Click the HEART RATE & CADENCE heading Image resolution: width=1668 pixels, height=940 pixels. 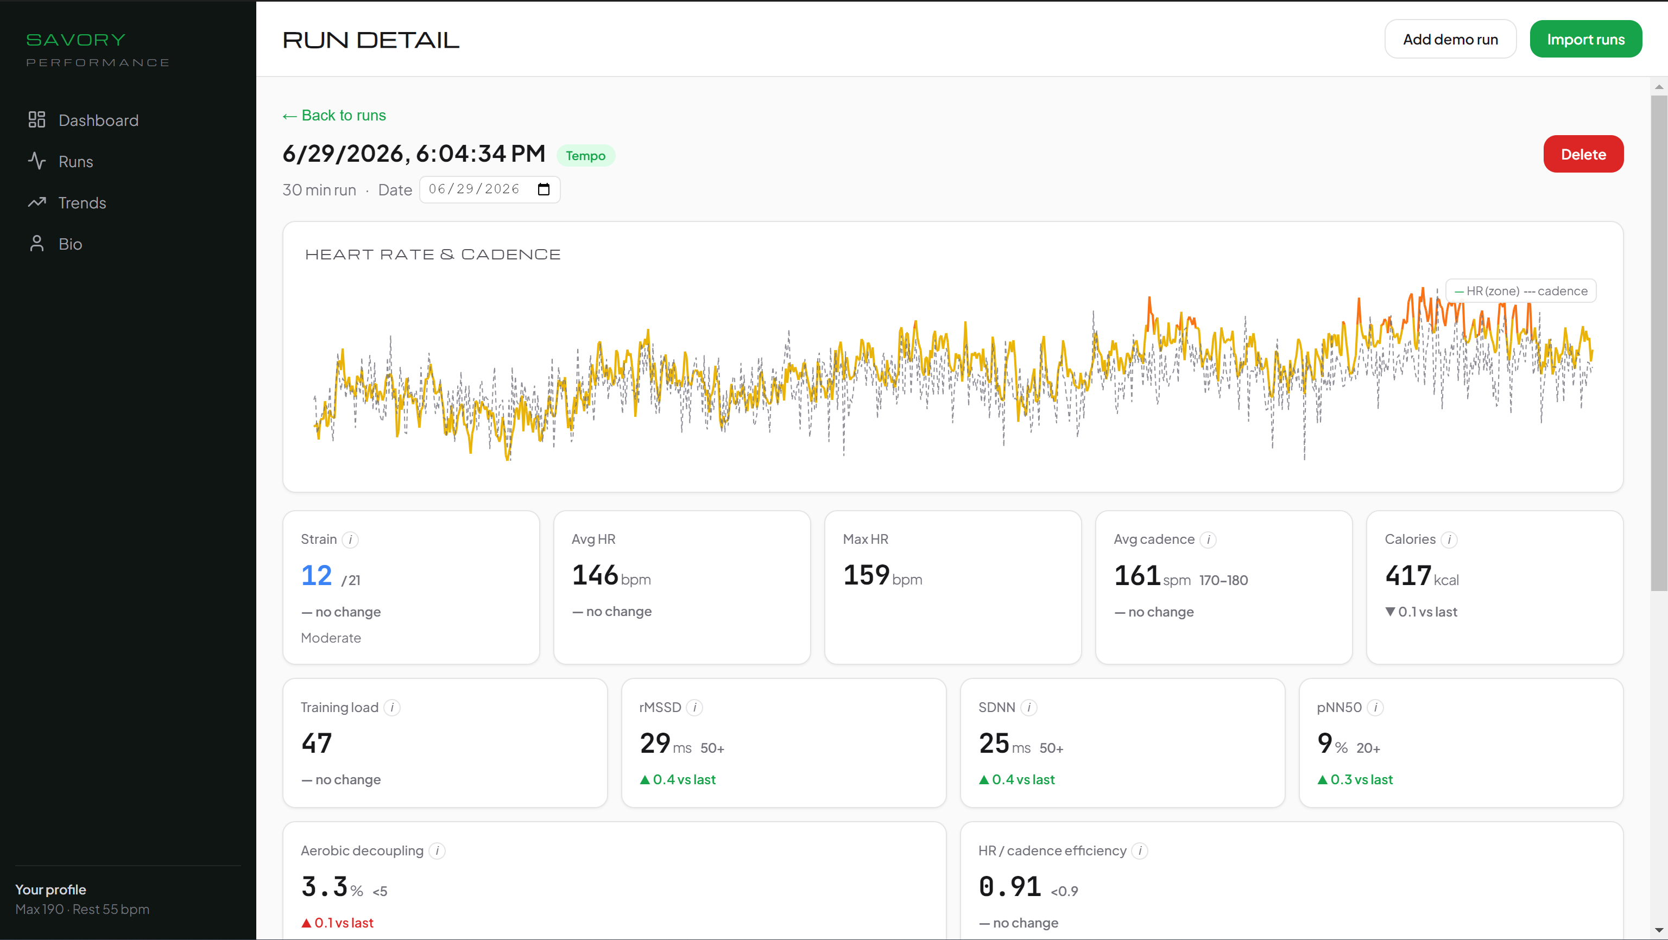click(433, 255)
